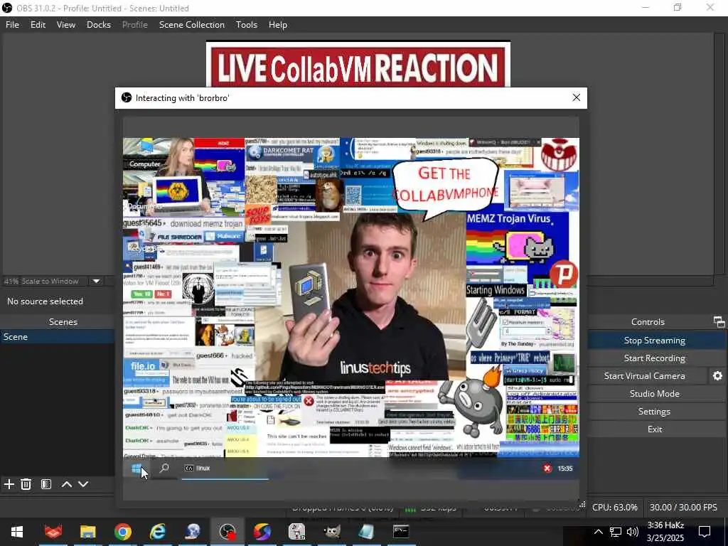This screenshot has width=728, height=546.
Task: Click the Exit button in Controls
Action: [x=655, y=429]
